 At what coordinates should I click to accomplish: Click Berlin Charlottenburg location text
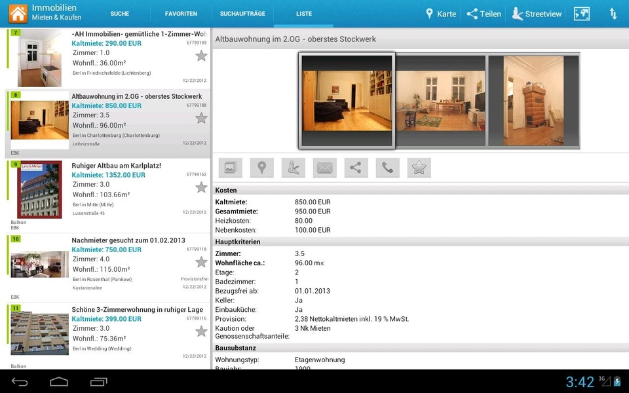[x=116, y=135]
